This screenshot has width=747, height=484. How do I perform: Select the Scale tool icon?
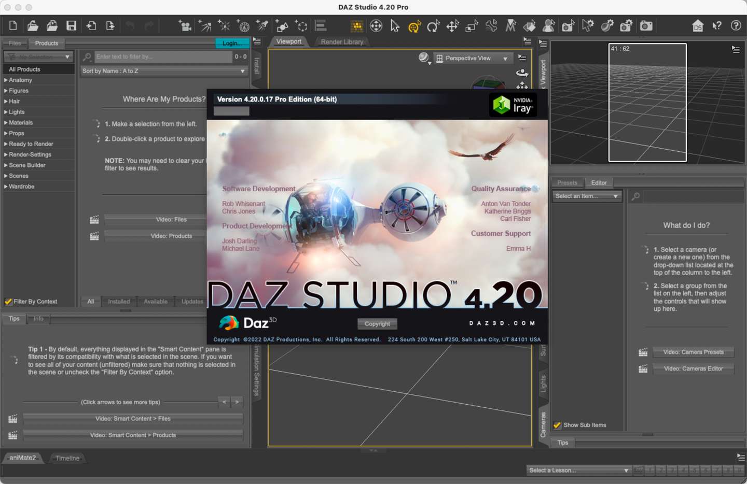(x=472, y=26)
